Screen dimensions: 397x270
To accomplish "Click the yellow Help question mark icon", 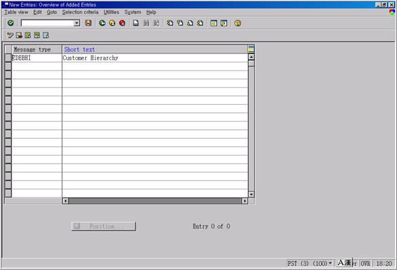I will tap(238, 23).
